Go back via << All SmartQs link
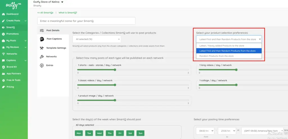The width and height of the screenshot is (288, 139). [x=45, y=13]
